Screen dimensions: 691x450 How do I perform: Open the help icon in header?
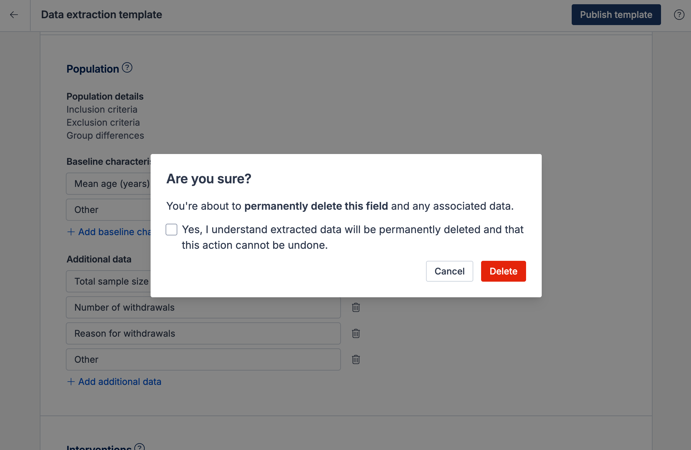[679, 15]
